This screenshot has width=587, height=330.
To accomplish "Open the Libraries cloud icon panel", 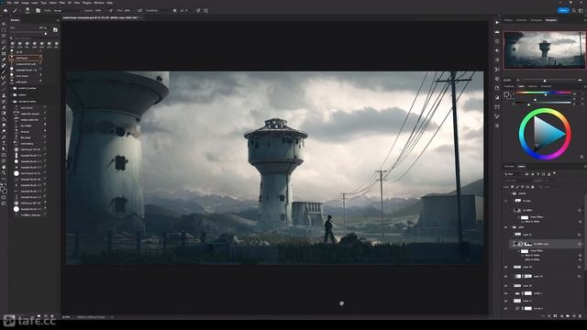I will pyautogui.click(x=497, y=32).
